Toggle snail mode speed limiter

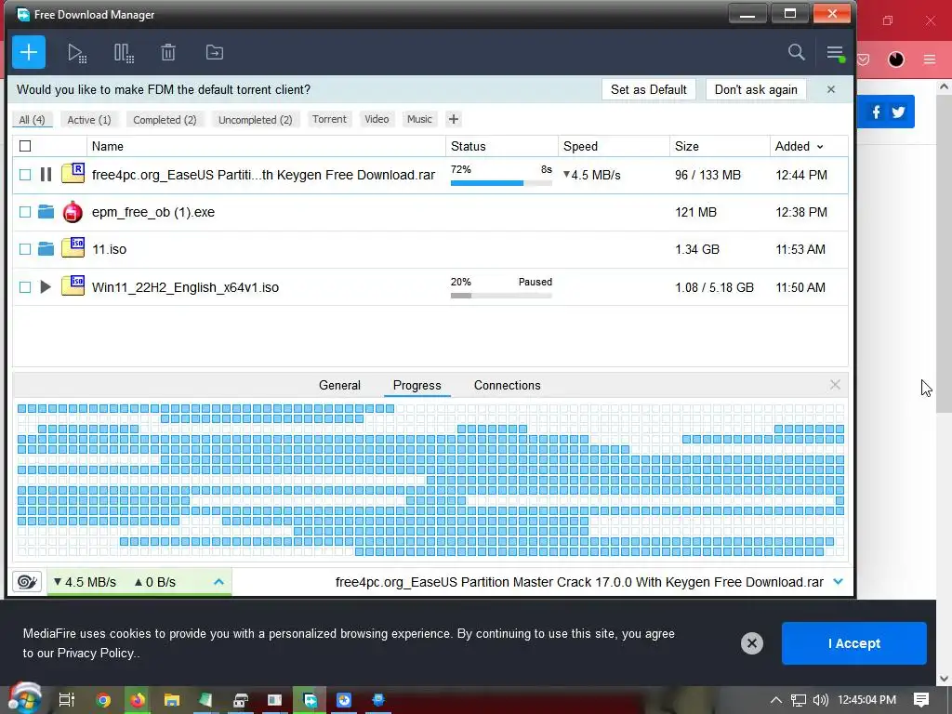pyautogui.click(x=27, y=582)
